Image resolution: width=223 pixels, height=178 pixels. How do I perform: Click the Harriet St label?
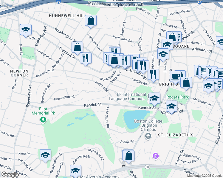(198, 43)
